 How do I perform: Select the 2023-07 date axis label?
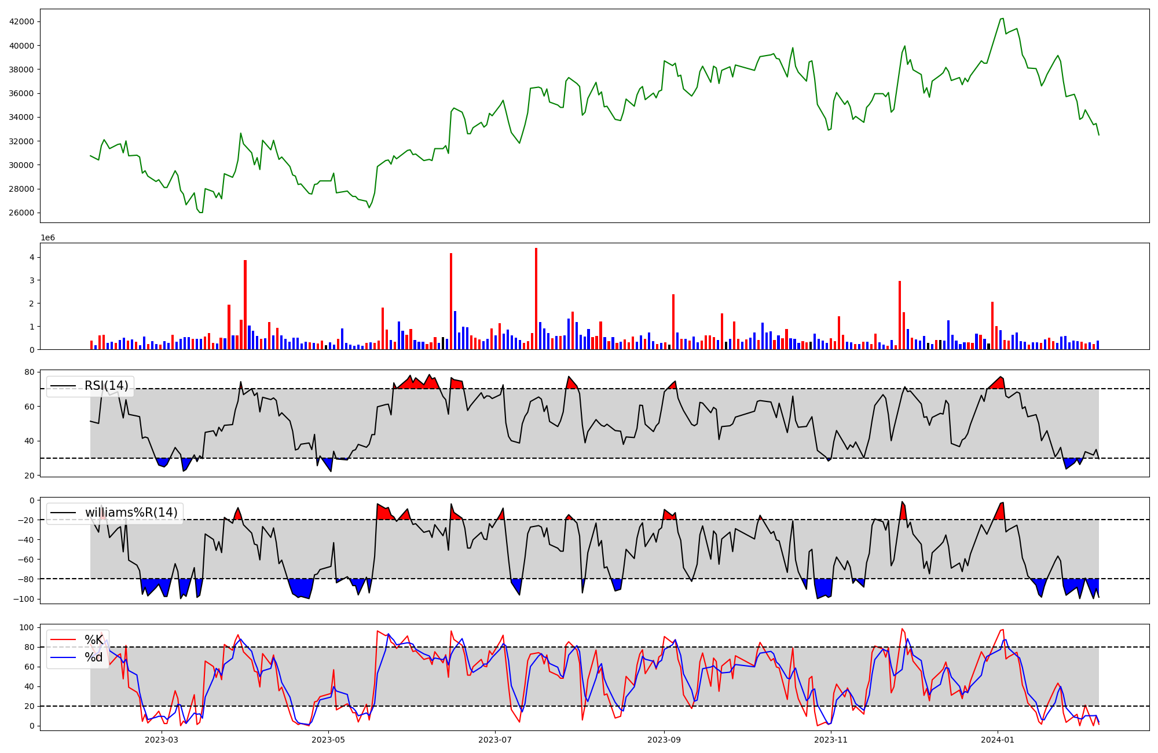(495, 740)
